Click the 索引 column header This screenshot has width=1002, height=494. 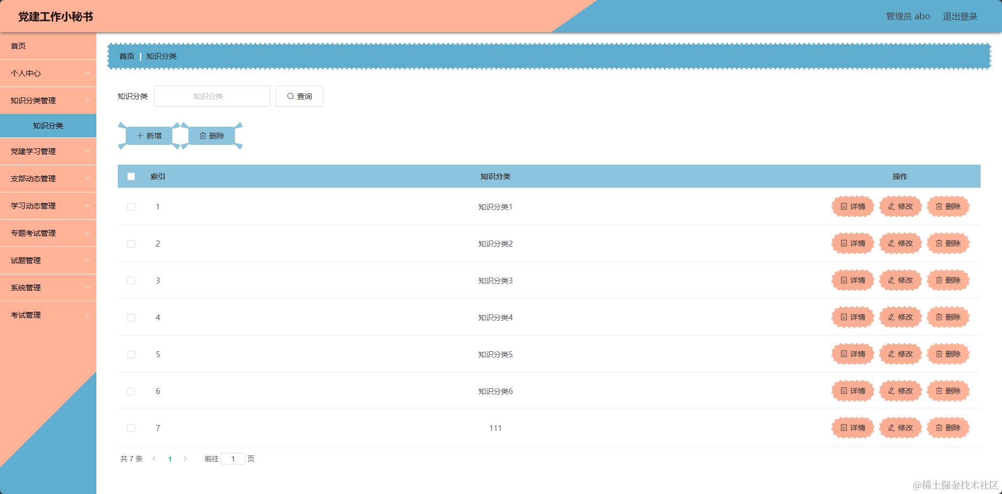point(158,176)
